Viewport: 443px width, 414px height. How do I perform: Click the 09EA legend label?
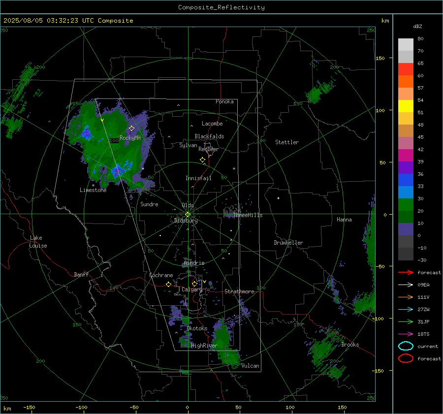pyautogui.click(x=423, y=285)
